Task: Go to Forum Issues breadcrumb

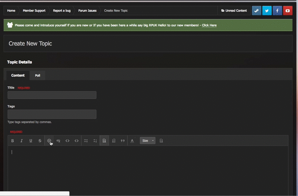Action: [x=88, y=11]
